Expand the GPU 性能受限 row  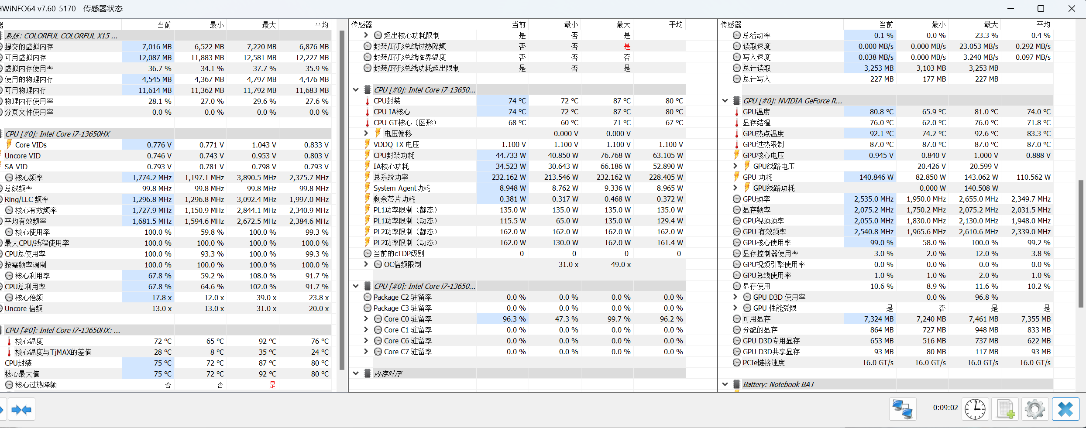(x=735, y=308)
